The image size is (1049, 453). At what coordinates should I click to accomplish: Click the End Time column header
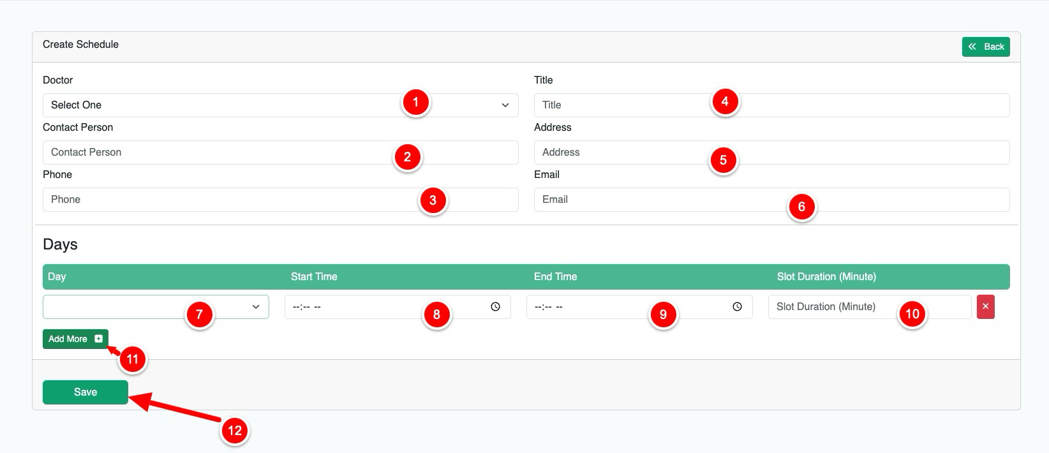pyautogui.click(x=555, y=277)
